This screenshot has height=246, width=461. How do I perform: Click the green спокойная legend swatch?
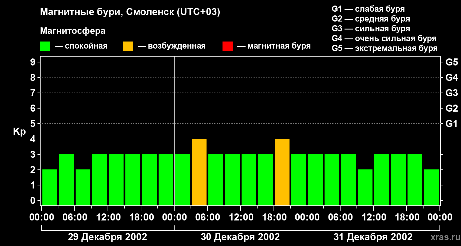pyautogui.click(x=45, y=46)
